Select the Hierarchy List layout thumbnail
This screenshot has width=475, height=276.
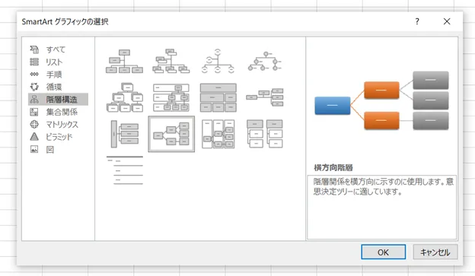[x=265, y=134]
